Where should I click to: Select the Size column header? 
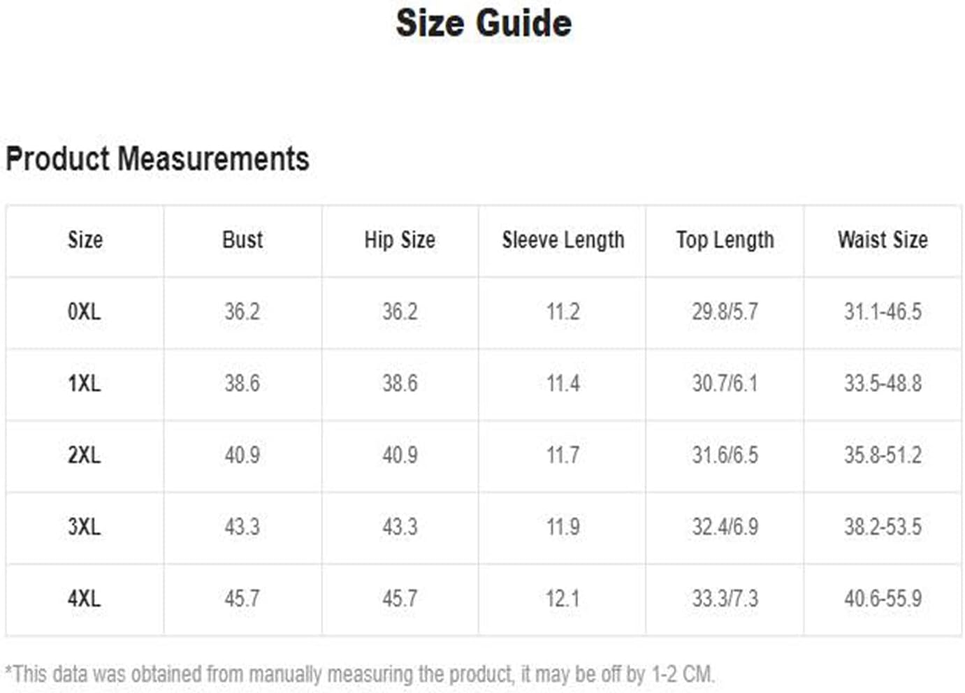(85, 240)
